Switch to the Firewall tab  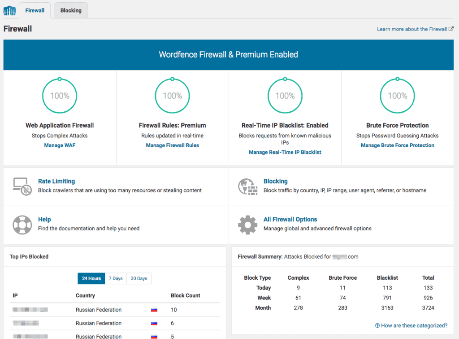(35, 11)
